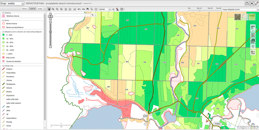259x130 pixels.
Task: Activate the zoom out magnifier tool
Action: (x=57, y=9)
